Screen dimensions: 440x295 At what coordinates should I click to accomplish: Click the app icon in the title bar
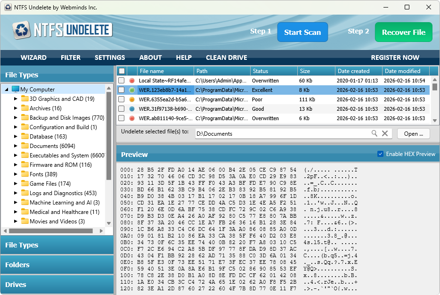[x=8, y=7]
